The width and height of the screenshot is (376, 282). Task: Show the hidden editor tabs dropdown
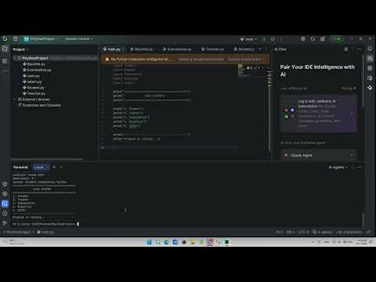pyautogui.click(x=260, y=49)
